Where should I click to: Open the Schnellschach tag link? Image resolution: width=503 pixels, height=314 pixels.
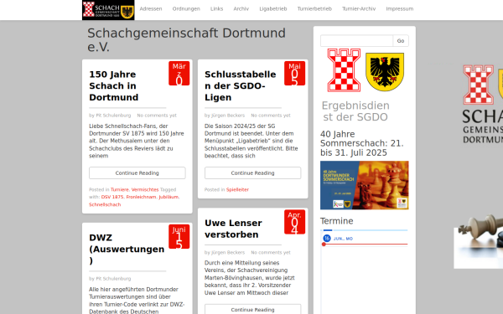pos(105,205)
